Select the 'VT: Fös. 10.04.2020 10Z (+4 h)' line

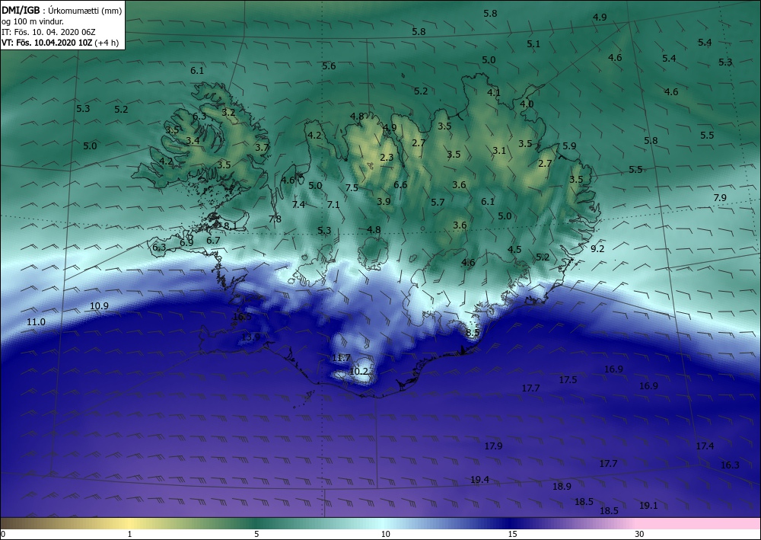coord(60,43)
